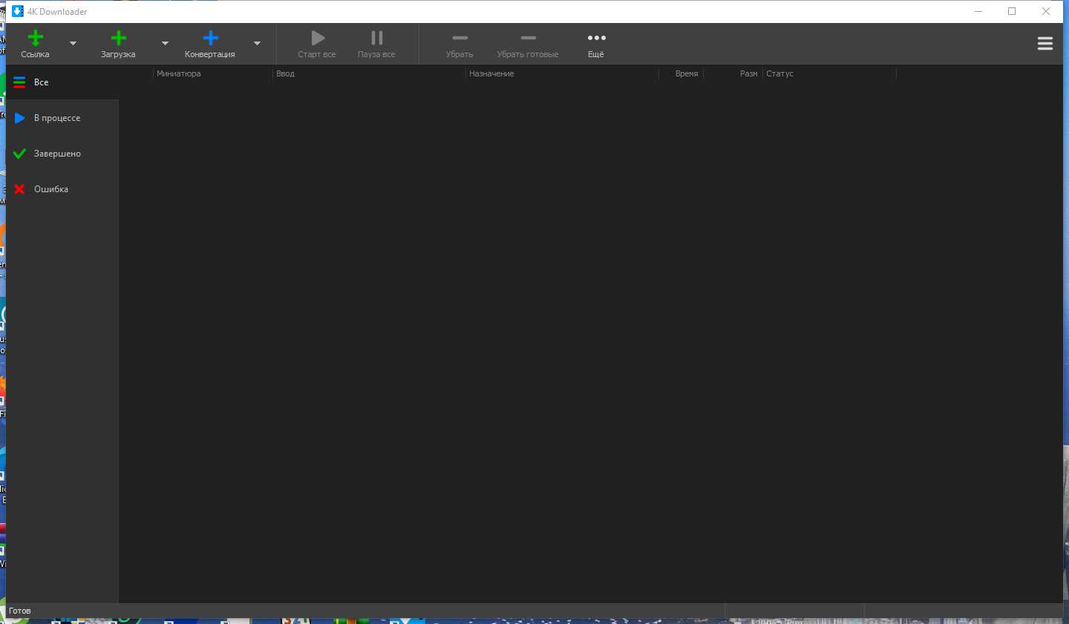Click the green plus Ссылка button

coord(35,44)
